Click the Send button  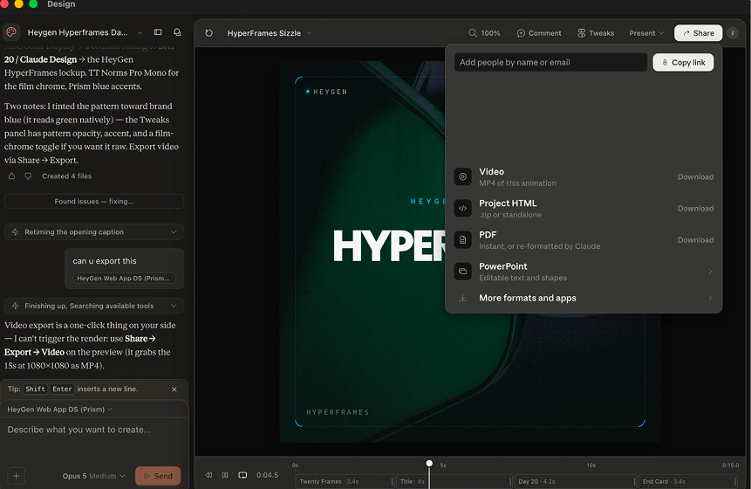pos(158,476)
